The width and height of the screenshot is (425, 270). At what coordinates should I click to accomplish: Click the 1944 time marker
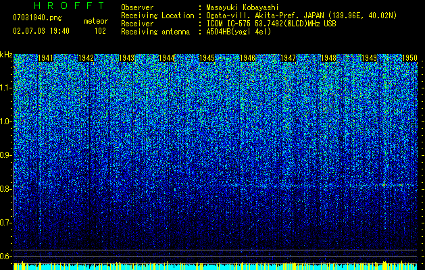coord(167,58)
